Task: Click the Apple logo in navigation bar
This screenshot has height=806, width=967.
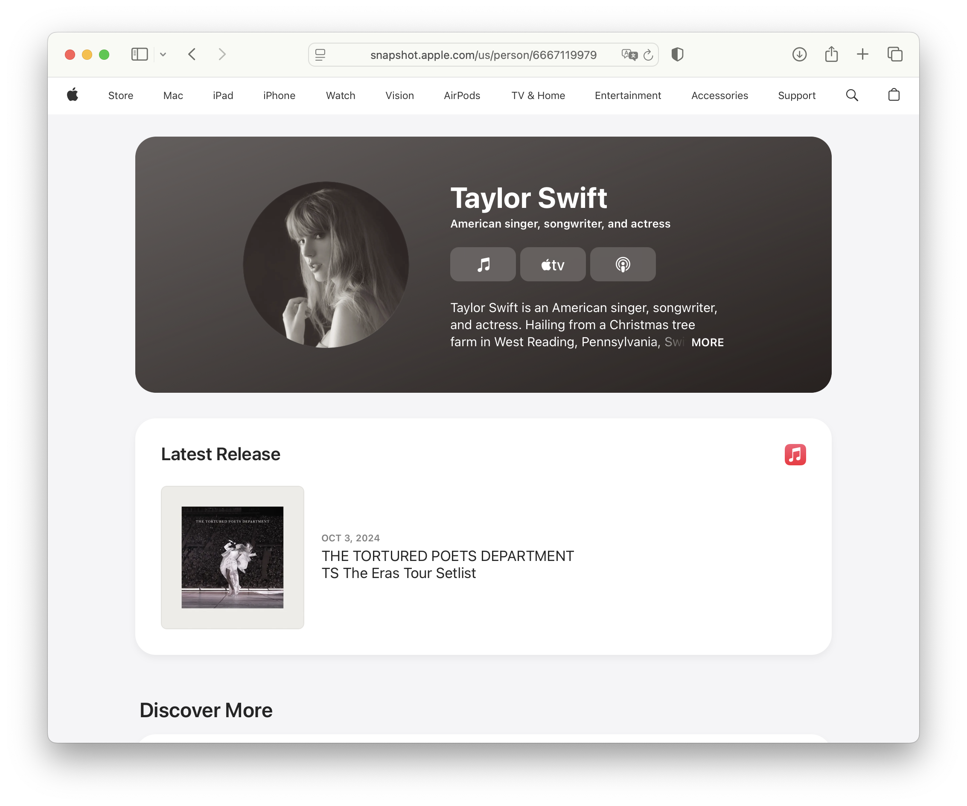Action: click(73, 95)
